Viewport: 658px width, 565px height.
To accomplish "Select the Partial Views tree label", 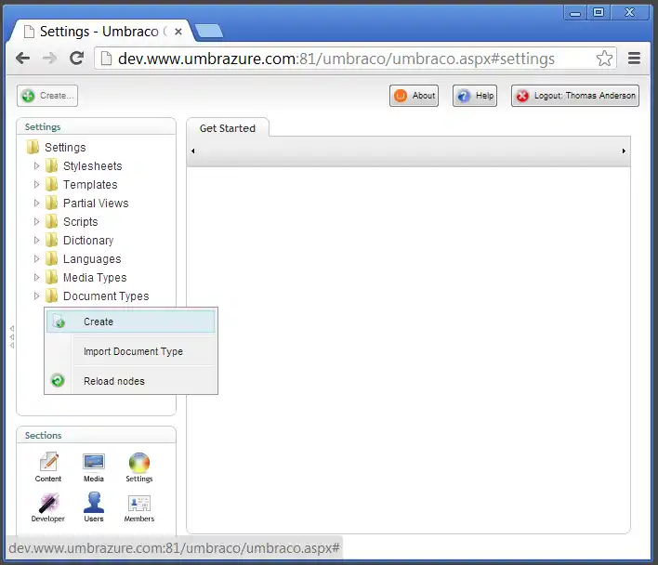I will 96,203.
